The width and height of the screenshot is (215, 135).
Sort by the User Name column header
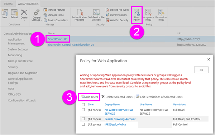145,105
